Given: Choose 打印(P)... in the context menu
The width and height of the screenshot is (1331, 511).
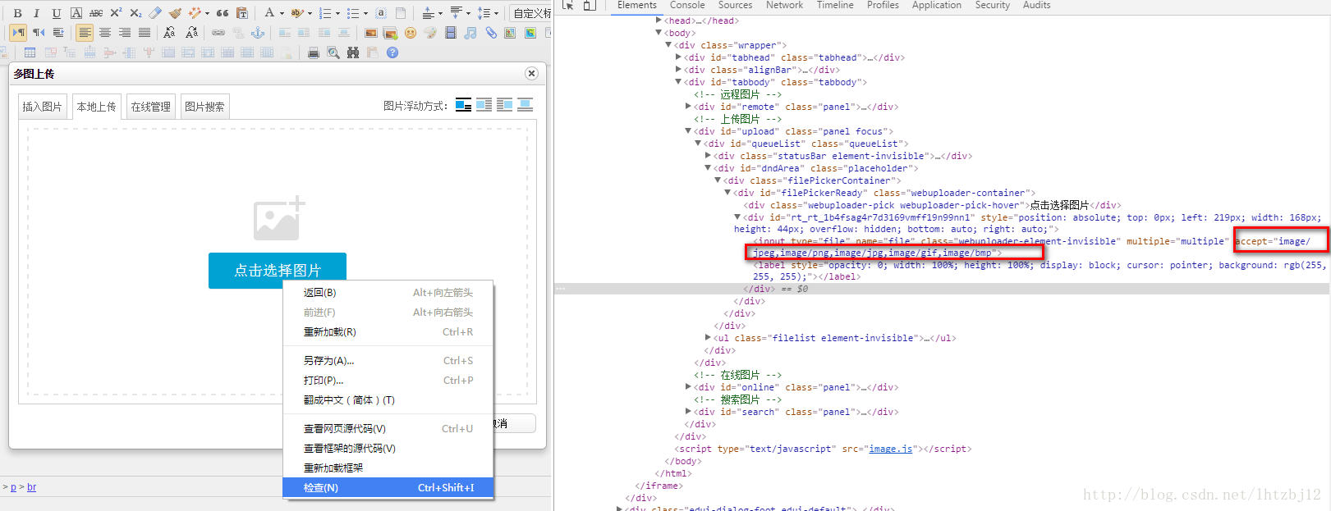Looking at the screenshot, I should pos(388,381).
